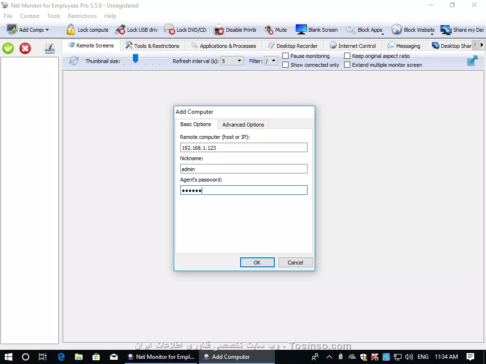Click the Mute speaker icon
Screen dimensions: 486x364
[269, 30]
